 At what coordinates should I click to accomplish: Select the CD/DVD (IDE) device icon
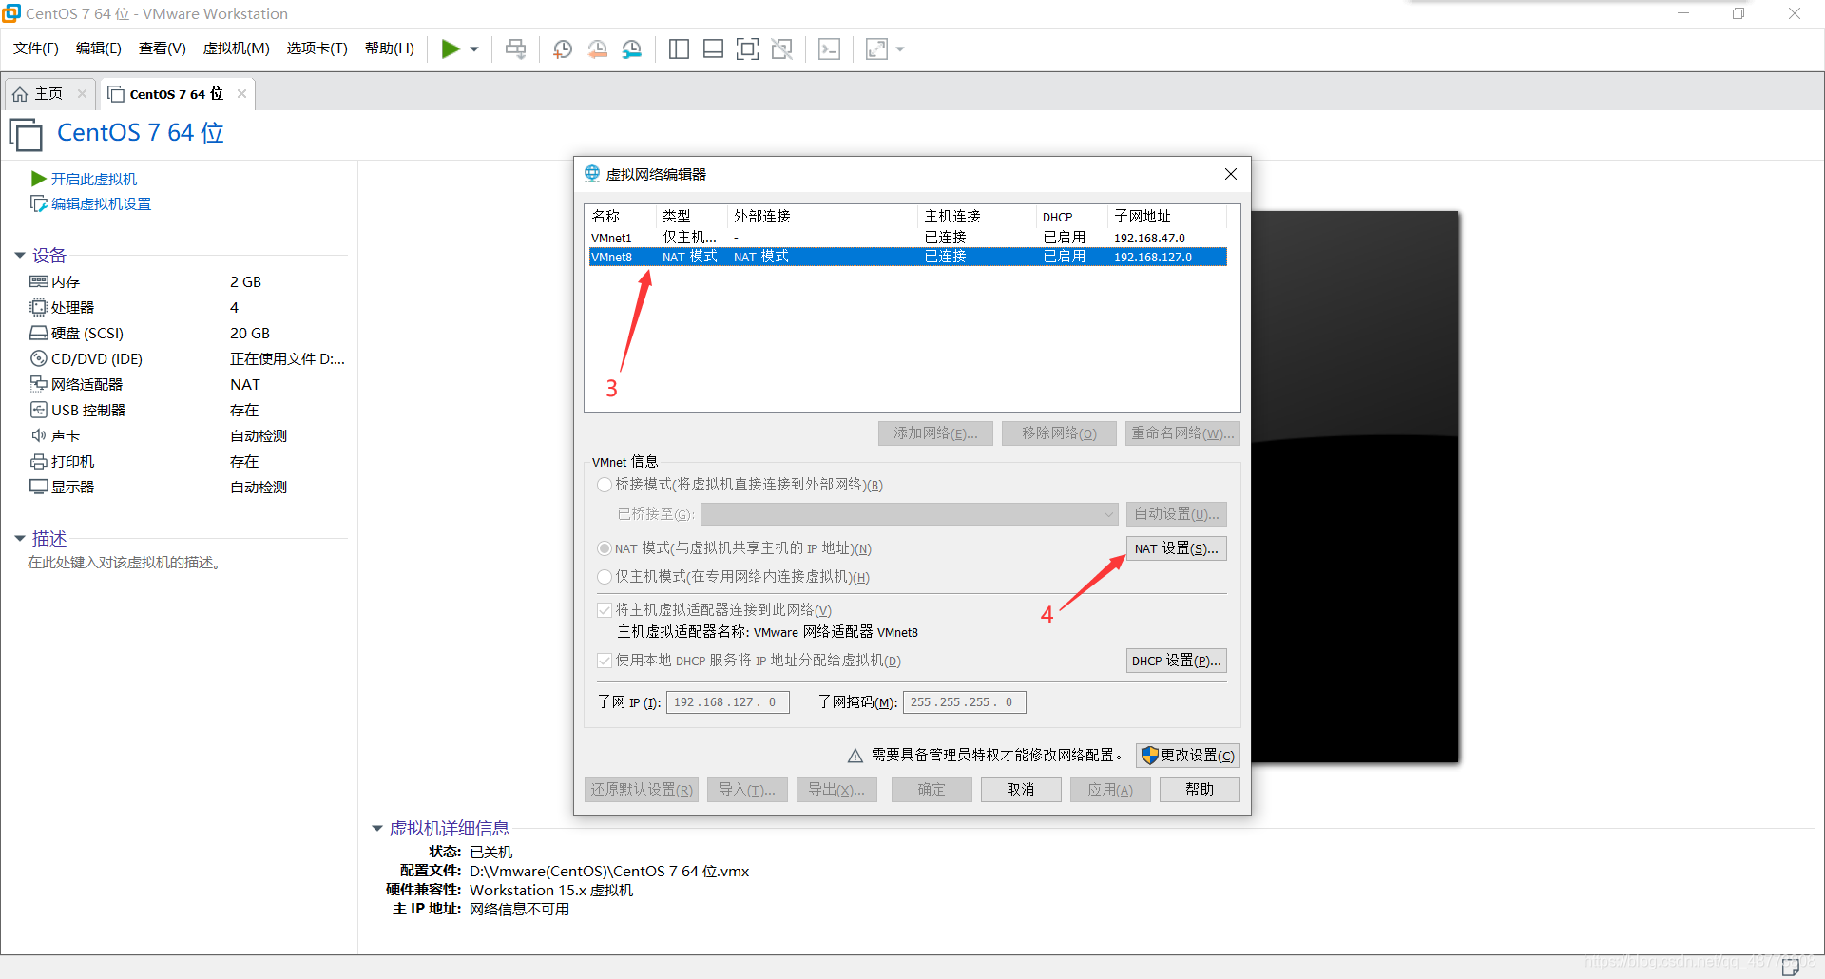pos(39,358)
